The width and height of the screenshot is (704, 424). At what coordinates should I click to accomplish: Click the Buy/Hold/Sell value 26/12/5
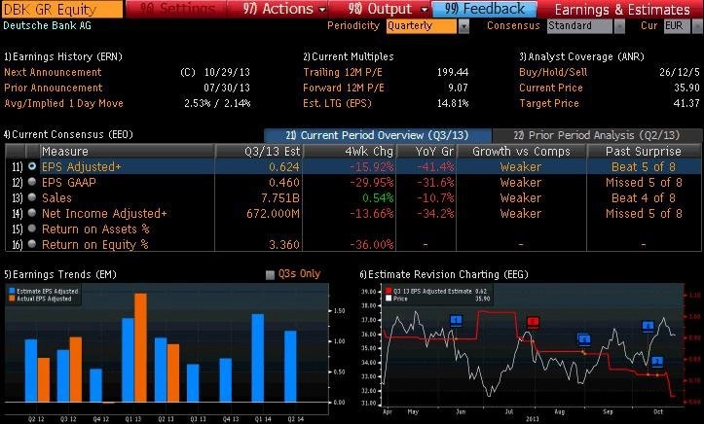680,72
